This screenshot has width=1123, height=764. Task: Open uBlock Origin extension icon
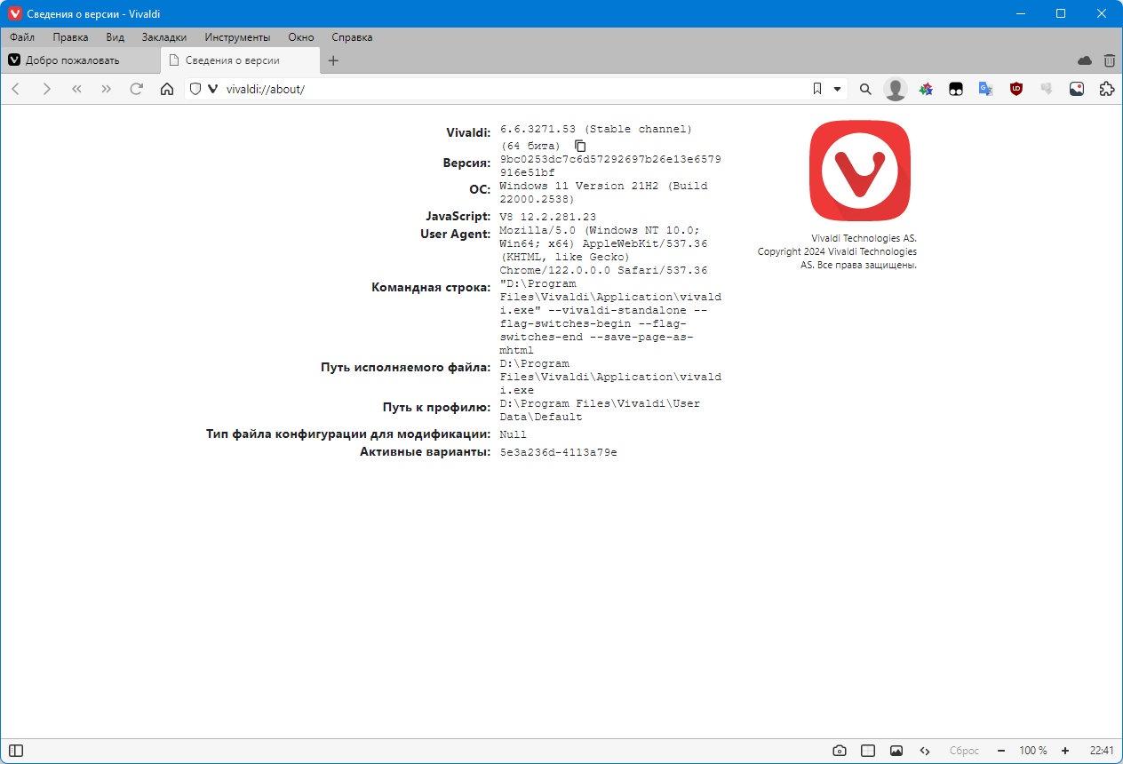tap(1016, 89)
